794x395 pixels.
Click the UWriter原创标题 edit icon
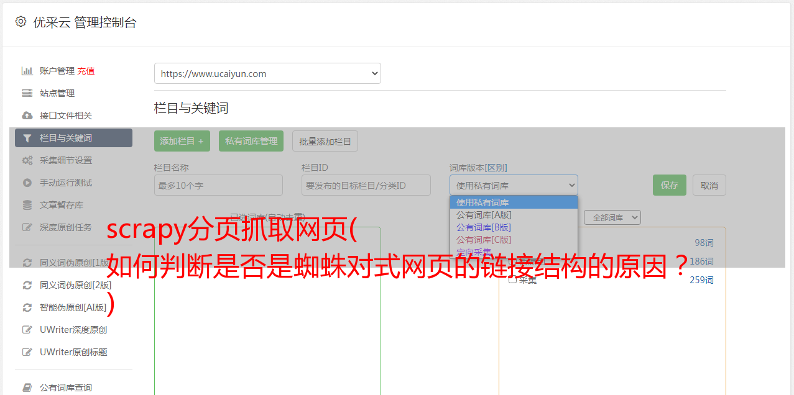[x=27, y=352]
